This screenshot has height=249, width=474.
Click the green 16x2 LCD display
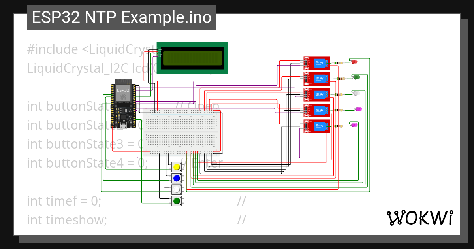click(x=192, y=57)
